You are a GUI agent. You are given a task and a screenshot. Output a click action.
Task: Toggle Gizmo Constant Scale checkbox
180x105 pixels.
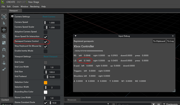(x=46, y=103)
